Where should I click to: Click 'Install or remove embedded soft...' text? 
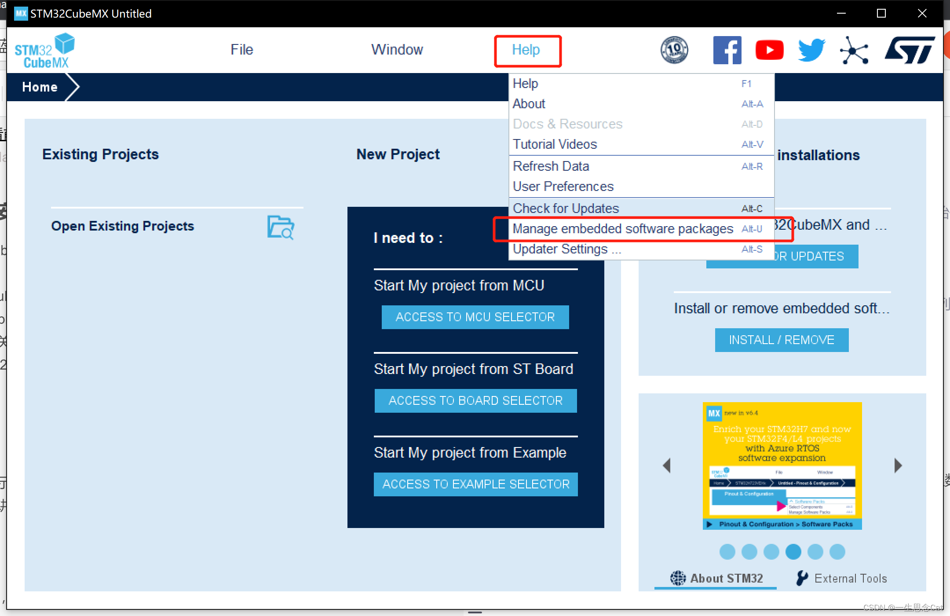pos(782,308)
